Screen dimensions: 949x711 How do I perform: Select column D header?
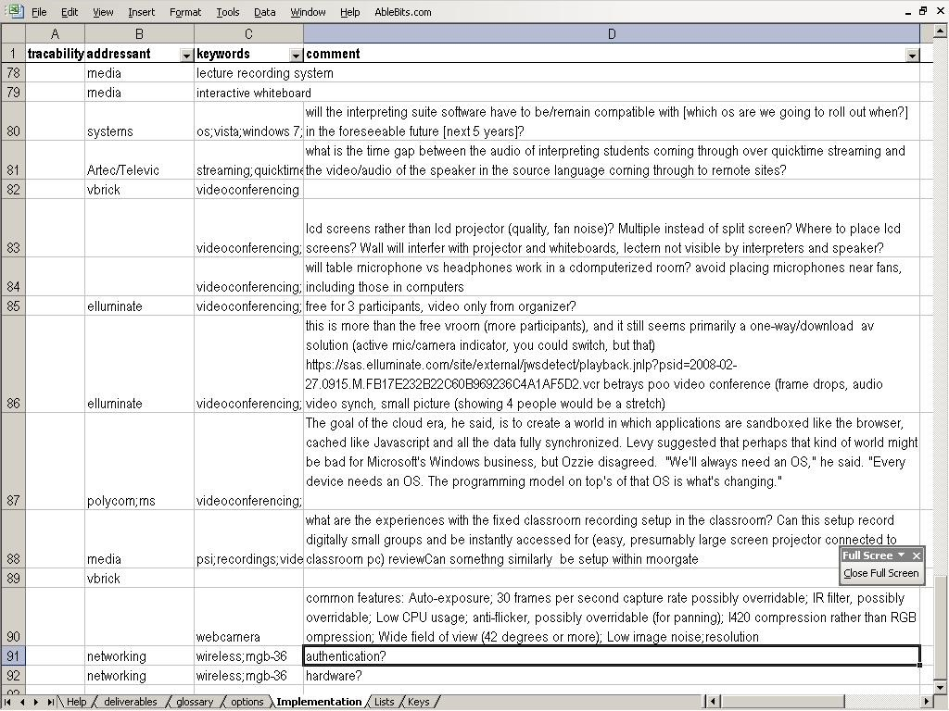[x=611, y=34]
